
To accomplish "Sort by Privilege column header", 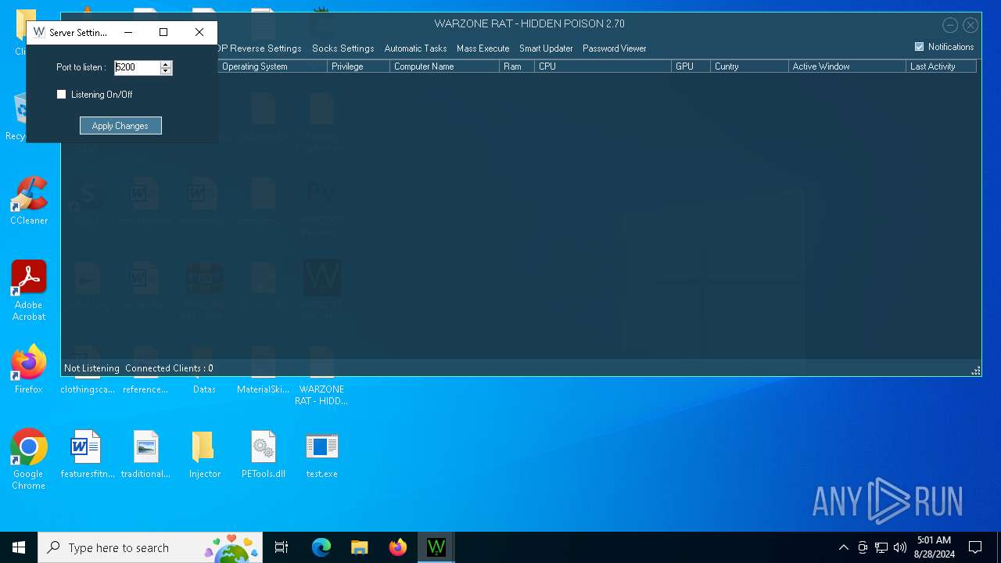I will pyautogui.click(x=358, y=66).
